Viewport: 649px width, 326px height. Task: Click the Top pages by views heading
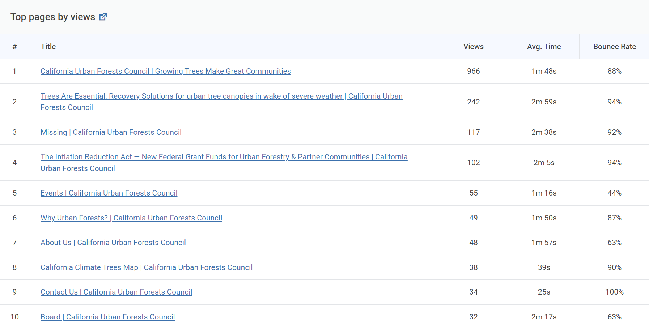point(53,17)
